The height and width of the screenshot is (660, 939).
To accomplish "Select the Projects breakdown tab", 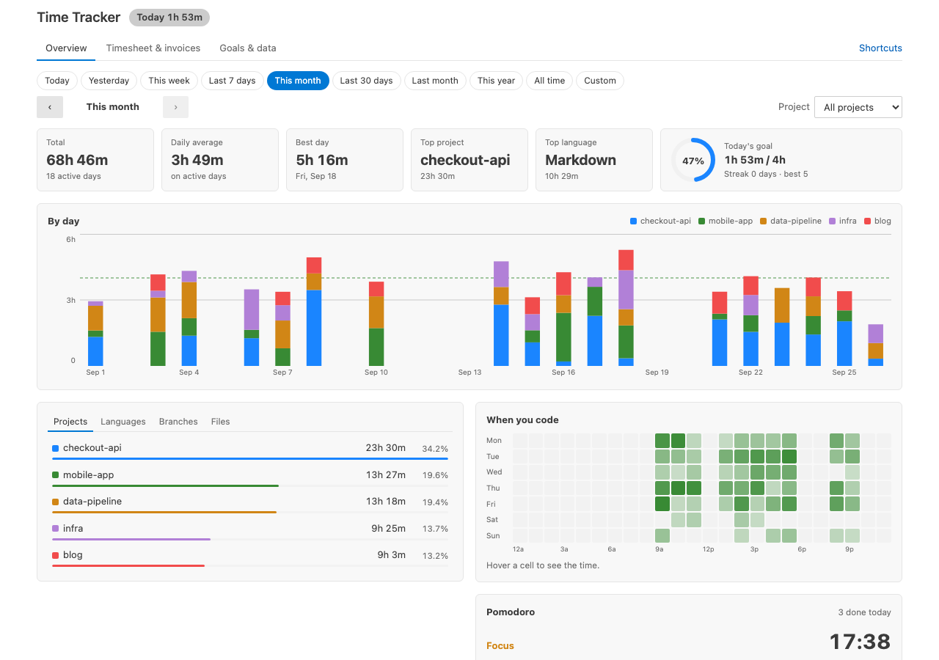I will pos(70,422).
